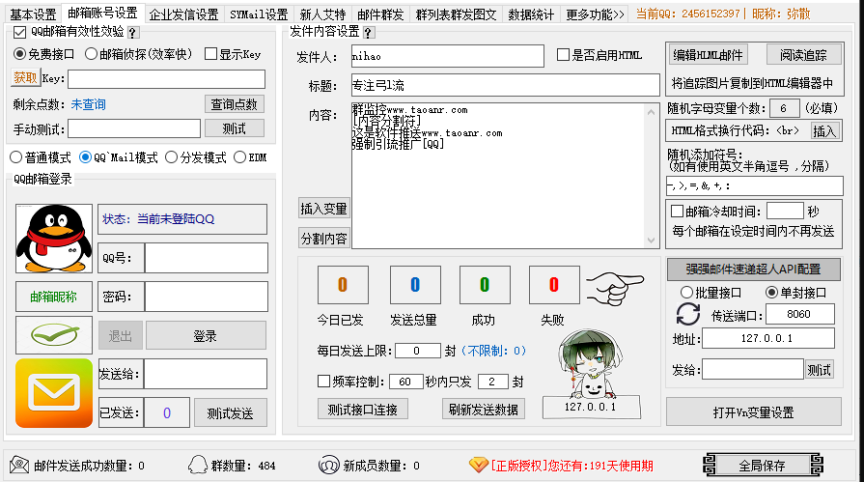Open help icon beside 发件内容设置
Image resolution: width=864 pixels, height=482 pixels.
click(x=369, y=33)
